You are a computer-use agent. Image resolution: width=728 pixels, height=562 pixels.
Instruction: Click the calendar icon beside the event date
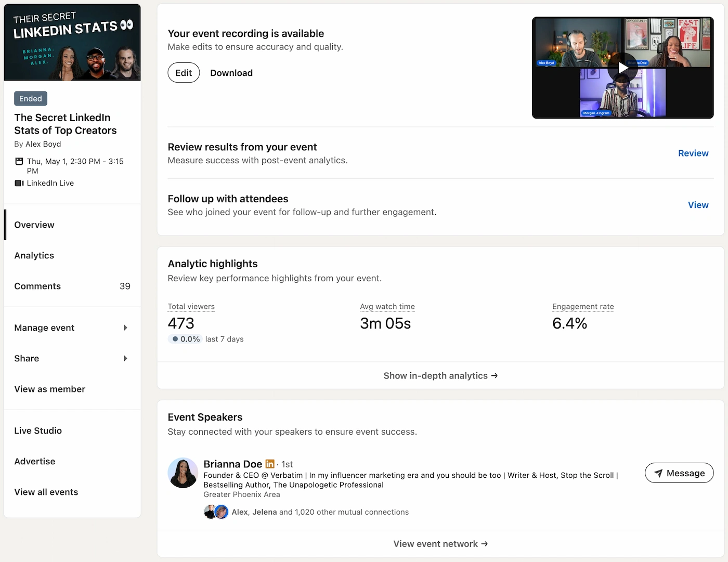18,162
